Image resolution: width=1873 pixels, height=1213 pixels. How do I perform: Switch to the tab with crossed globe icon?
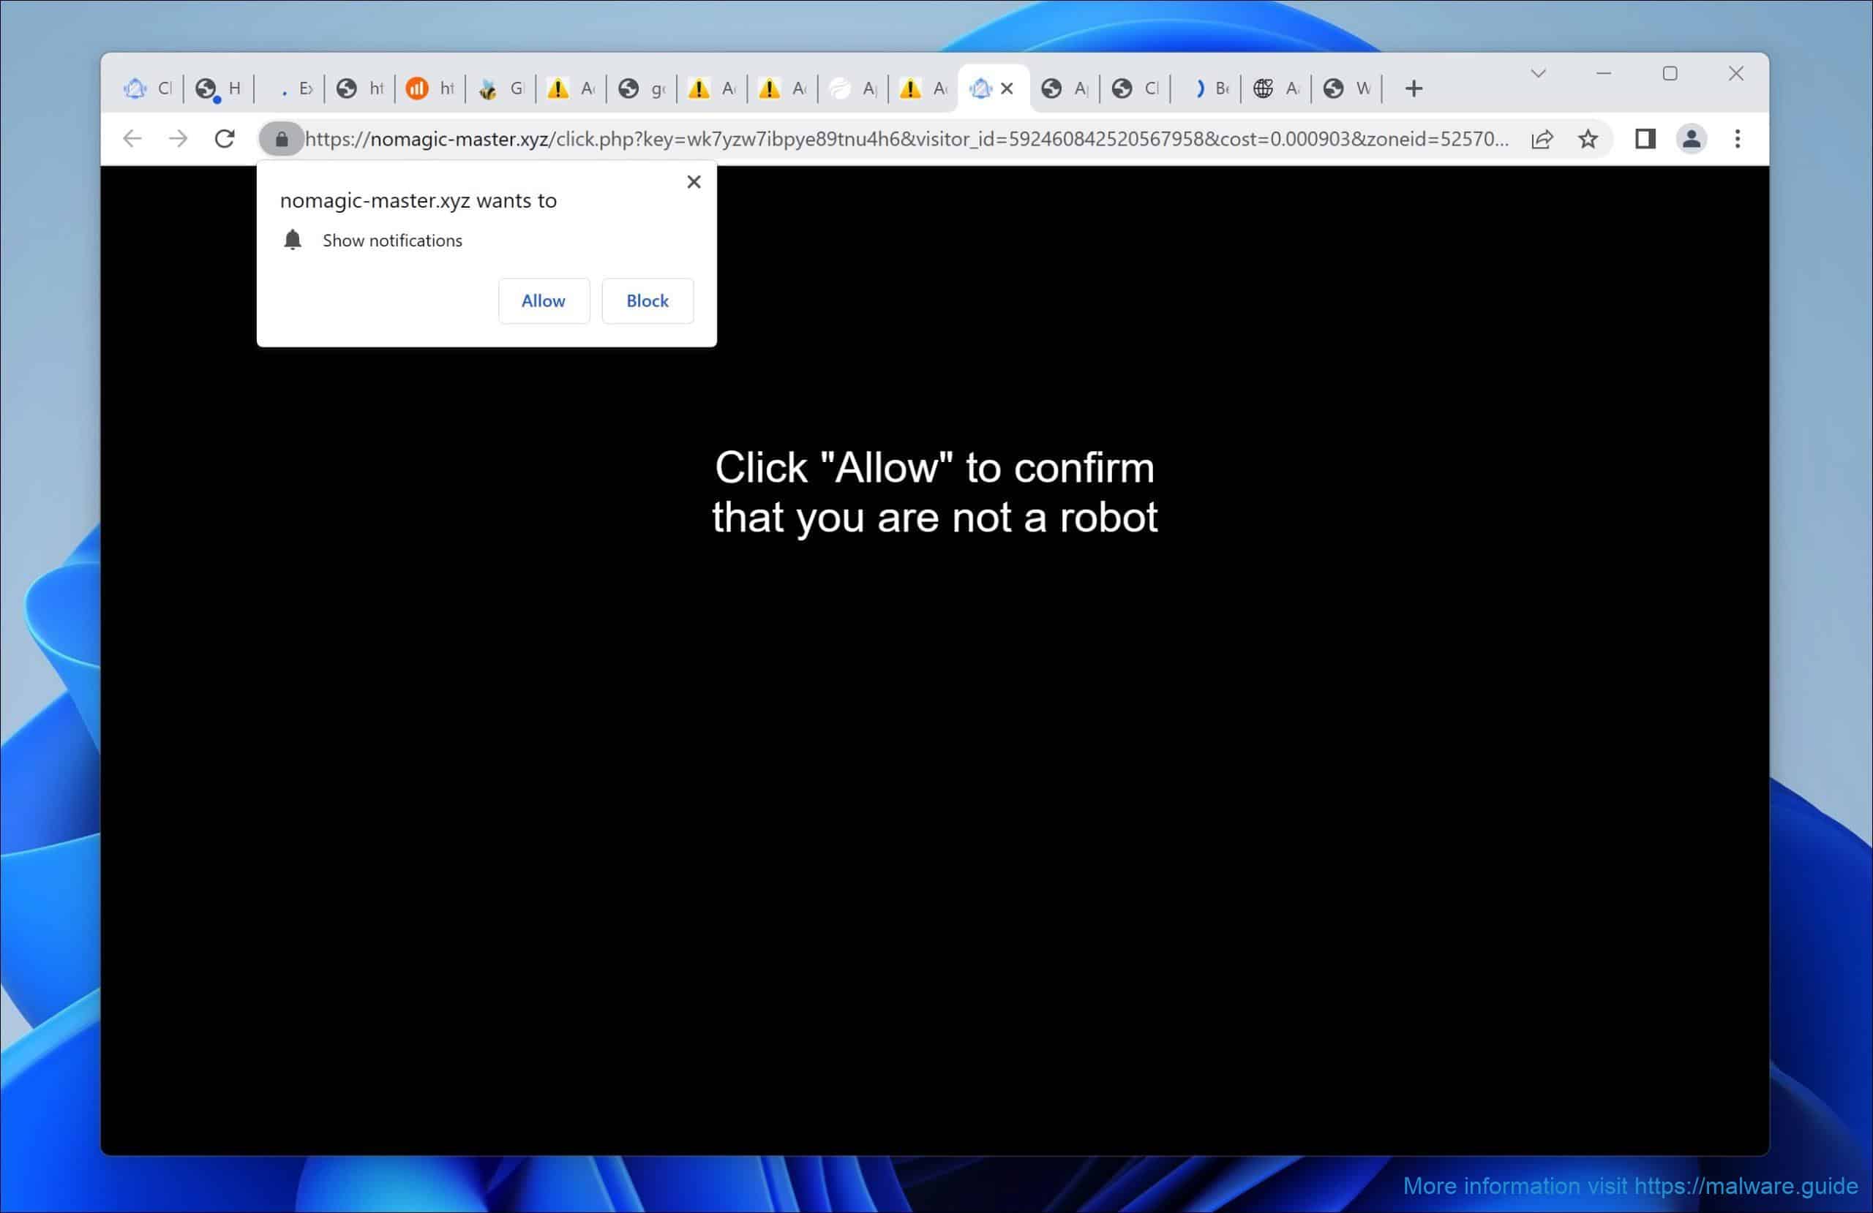1277,88
